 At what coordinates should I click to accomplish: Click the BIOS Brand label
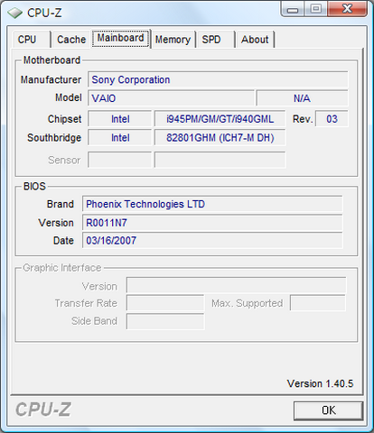click(x=61, y=204)
